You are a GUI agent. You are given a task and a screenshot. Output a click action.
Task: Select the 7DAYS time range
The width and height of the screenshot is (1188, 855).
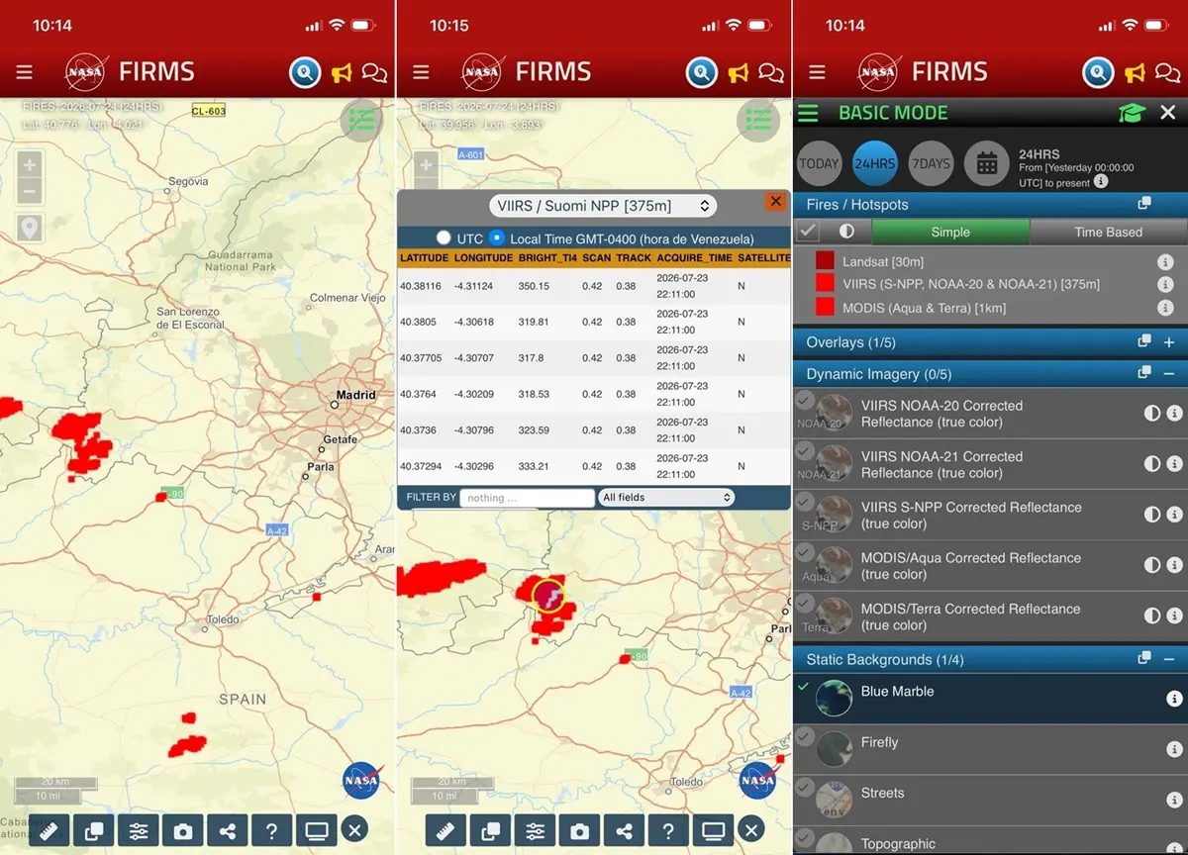(x=931, y=163)
